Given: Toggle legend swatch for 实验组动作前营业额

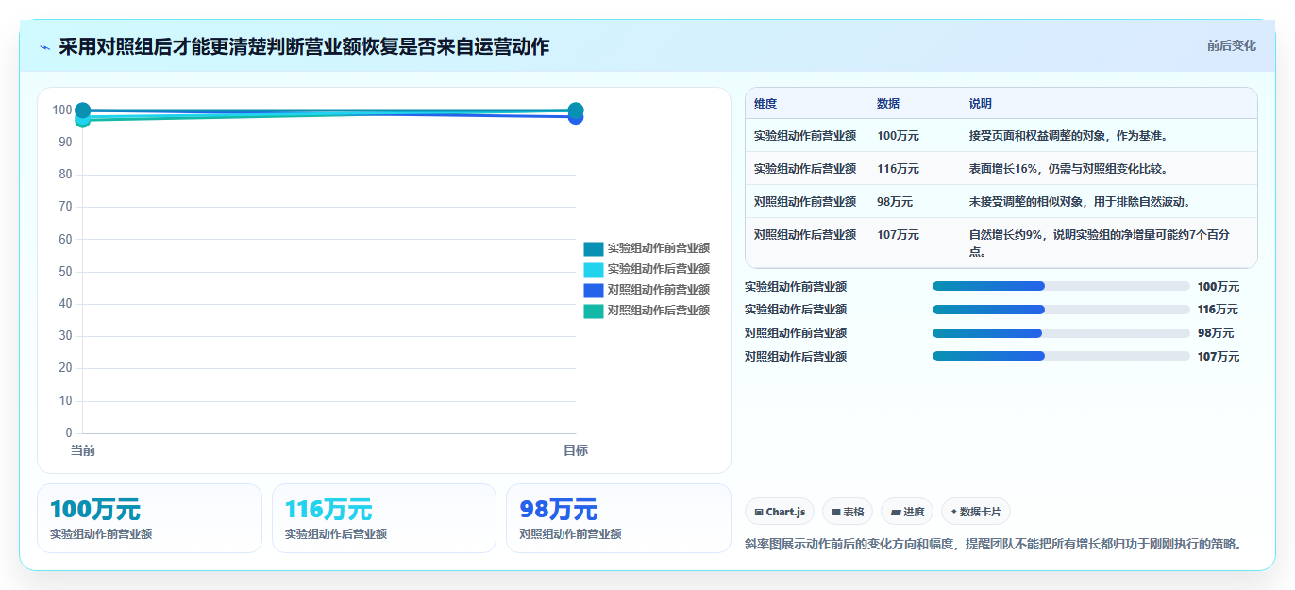Looking at the screenshot, I should (593, 248).
